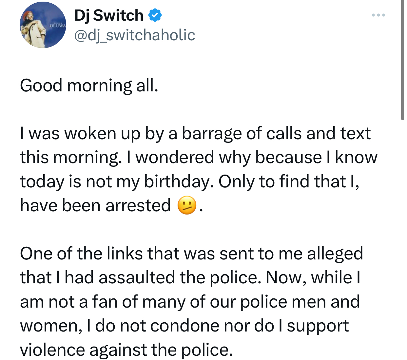Click the line starting "women, I do not condone"
407x360 pixels.
(184, 326)
